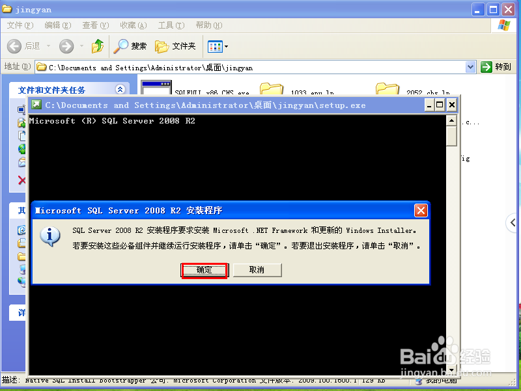Select the SQLFULL_x86_CHS.exe file icon
The image size is (521, 391).
click(156, 88)
